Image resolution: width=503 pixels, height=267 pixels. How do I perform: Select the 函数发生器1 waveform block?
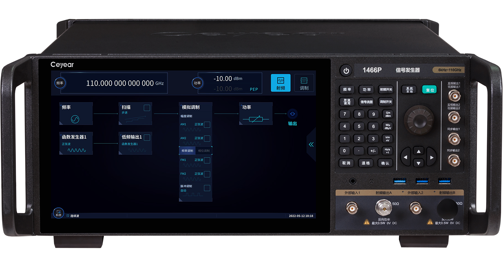click(x=76, y=143)
